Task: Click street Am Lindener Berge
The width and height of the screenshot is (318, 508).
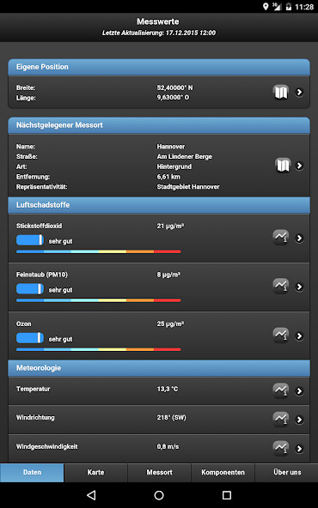Action: click(x=185, y=156)
